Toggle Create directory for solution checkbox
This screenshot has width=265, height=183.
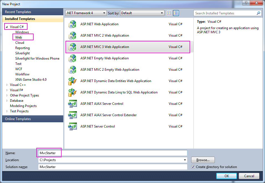pyautogui.click(x=193, y=167)
